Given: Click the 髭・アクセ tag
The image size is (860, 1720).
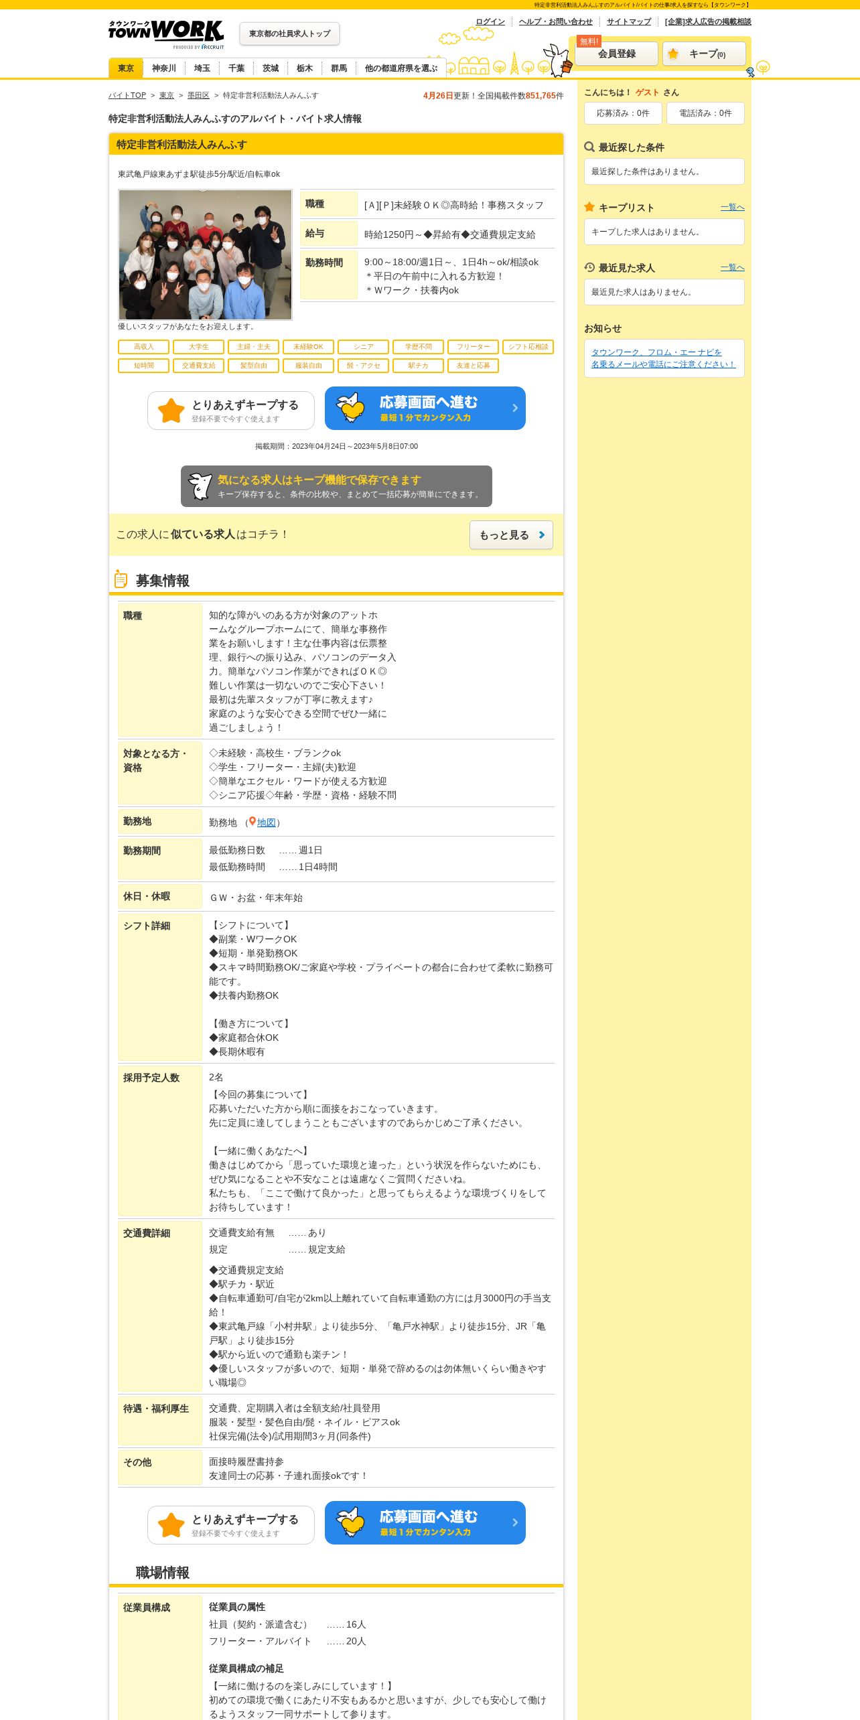Looking at the screenshot, I should [363, 366].
